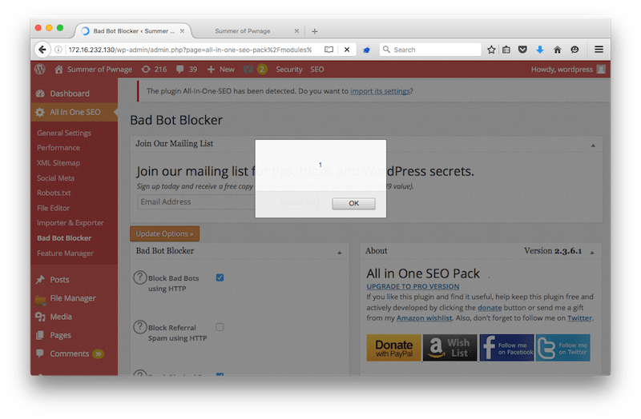The width and height of the screenshot is (641, 419).
Task: Click the import its settings link
Action: (x=380, y=91)
